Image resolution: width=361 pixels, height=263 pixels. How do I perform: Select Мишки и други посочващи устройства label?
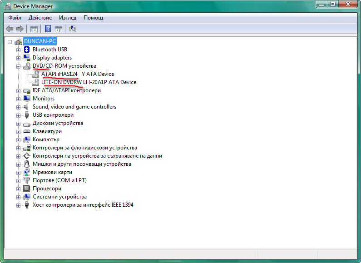pyautogui.click(x=82, y=164)
